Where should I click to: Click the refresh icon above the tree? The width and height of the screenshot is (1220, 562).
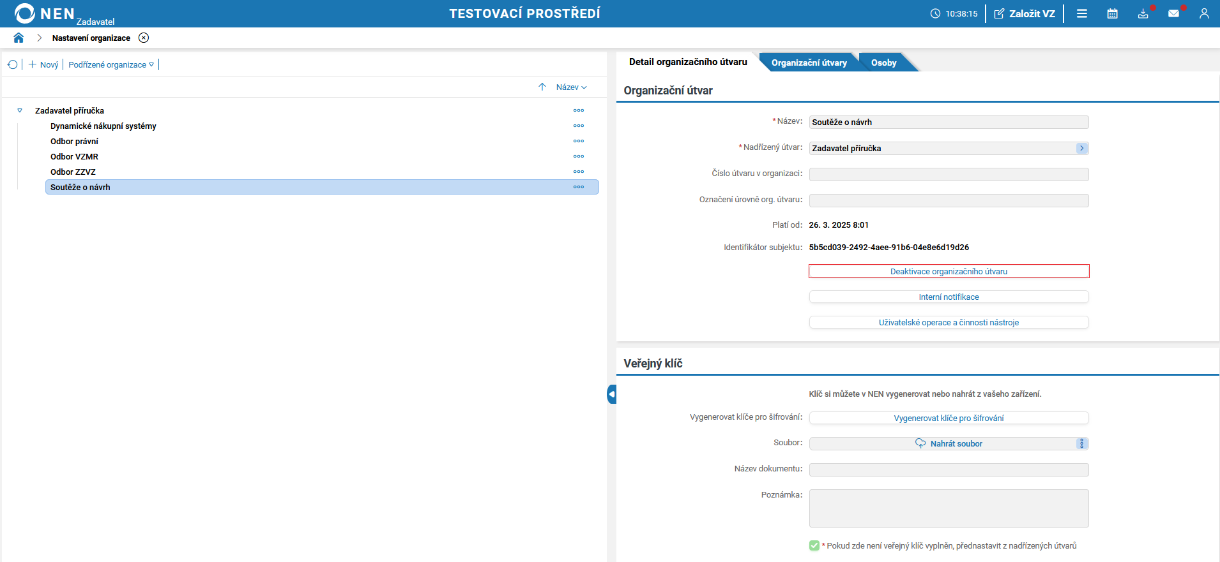coord(12,64)
